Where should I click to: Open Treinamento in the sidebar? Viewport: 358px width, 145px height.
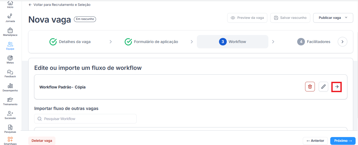10,101
